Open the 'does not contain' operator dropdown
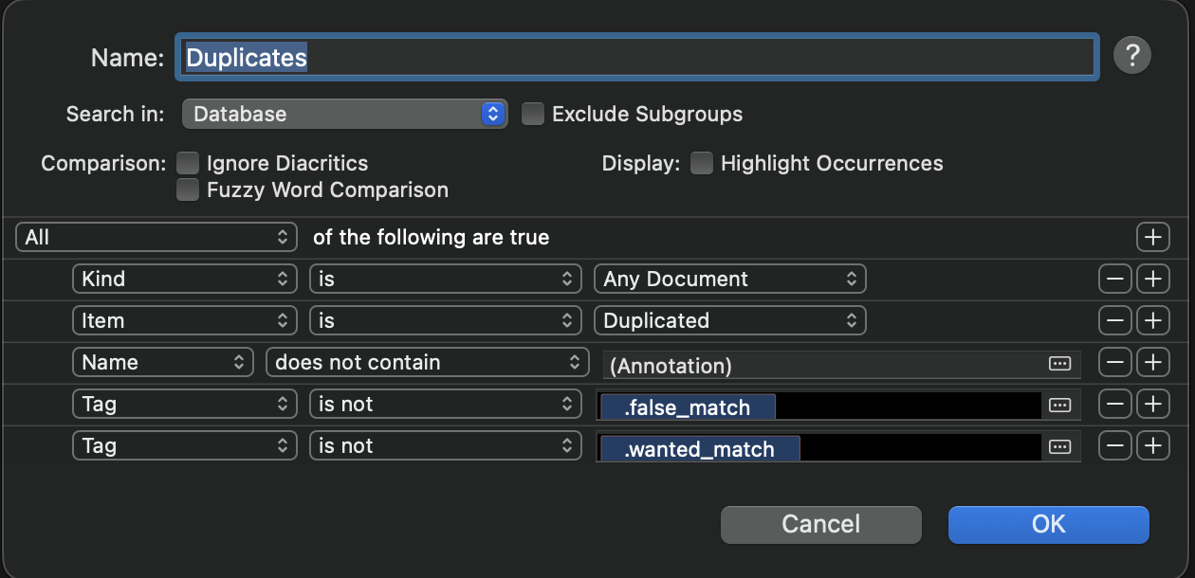The height and width of the screenshot is (578, 1195). (x=427, y=362)
